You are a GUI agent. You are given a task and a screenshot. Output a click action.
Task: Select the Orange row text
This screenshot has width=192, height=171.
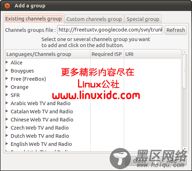point(20,87)
